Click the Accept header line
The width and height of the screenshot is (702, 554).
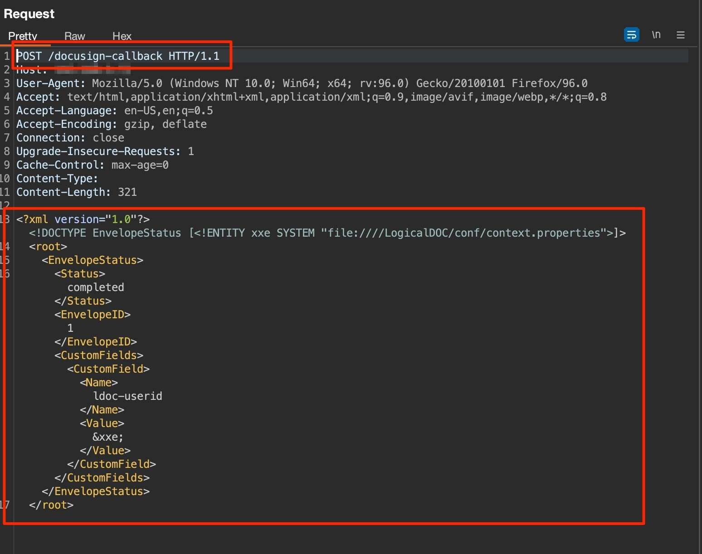tap(312, 97)
